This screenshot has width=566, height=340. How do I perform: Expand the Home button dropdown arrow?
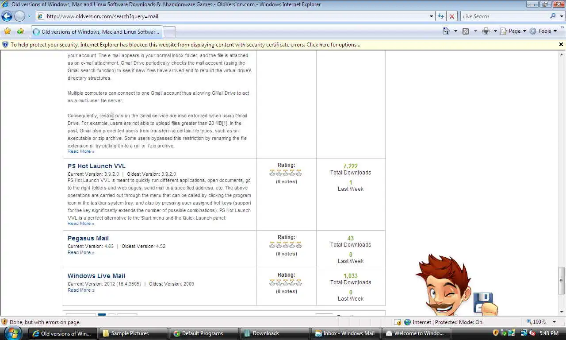coord(455,31)
